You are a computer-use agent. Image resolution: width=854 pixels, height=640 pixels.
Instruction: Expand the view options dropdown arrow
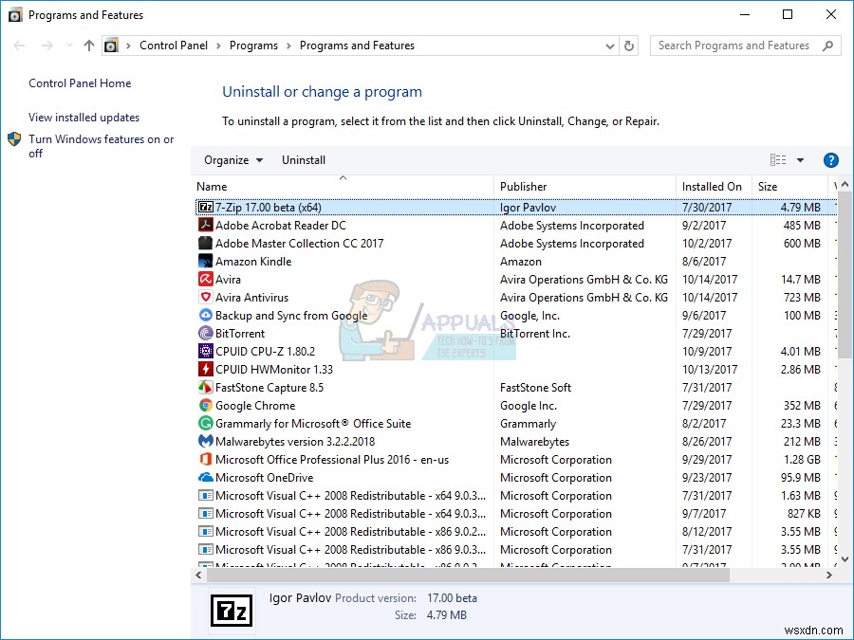(x=800, y=160)
